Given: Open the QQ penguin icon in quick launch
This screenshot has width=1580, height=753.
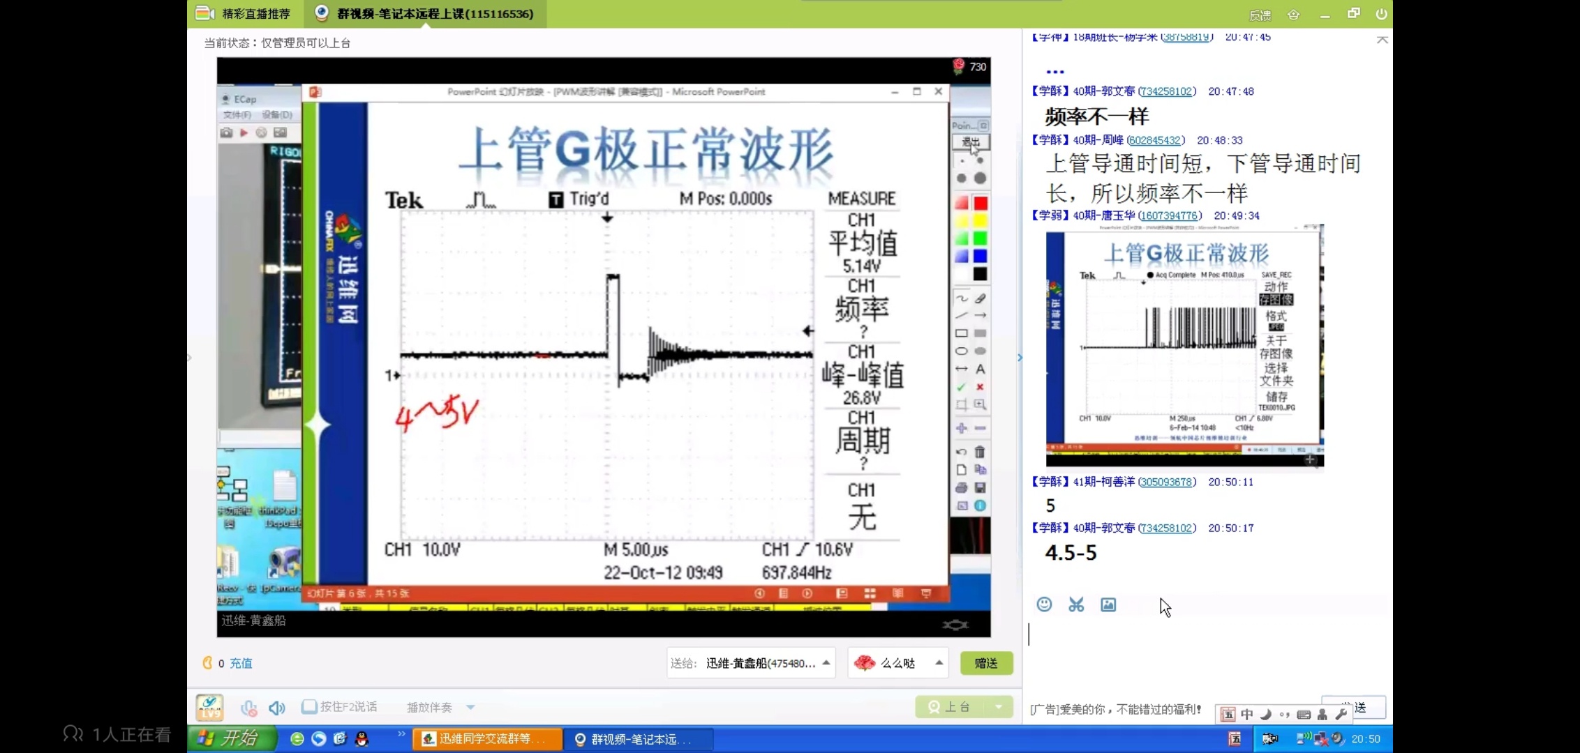Looking at the screenshot, I should [x=362, y=739].
